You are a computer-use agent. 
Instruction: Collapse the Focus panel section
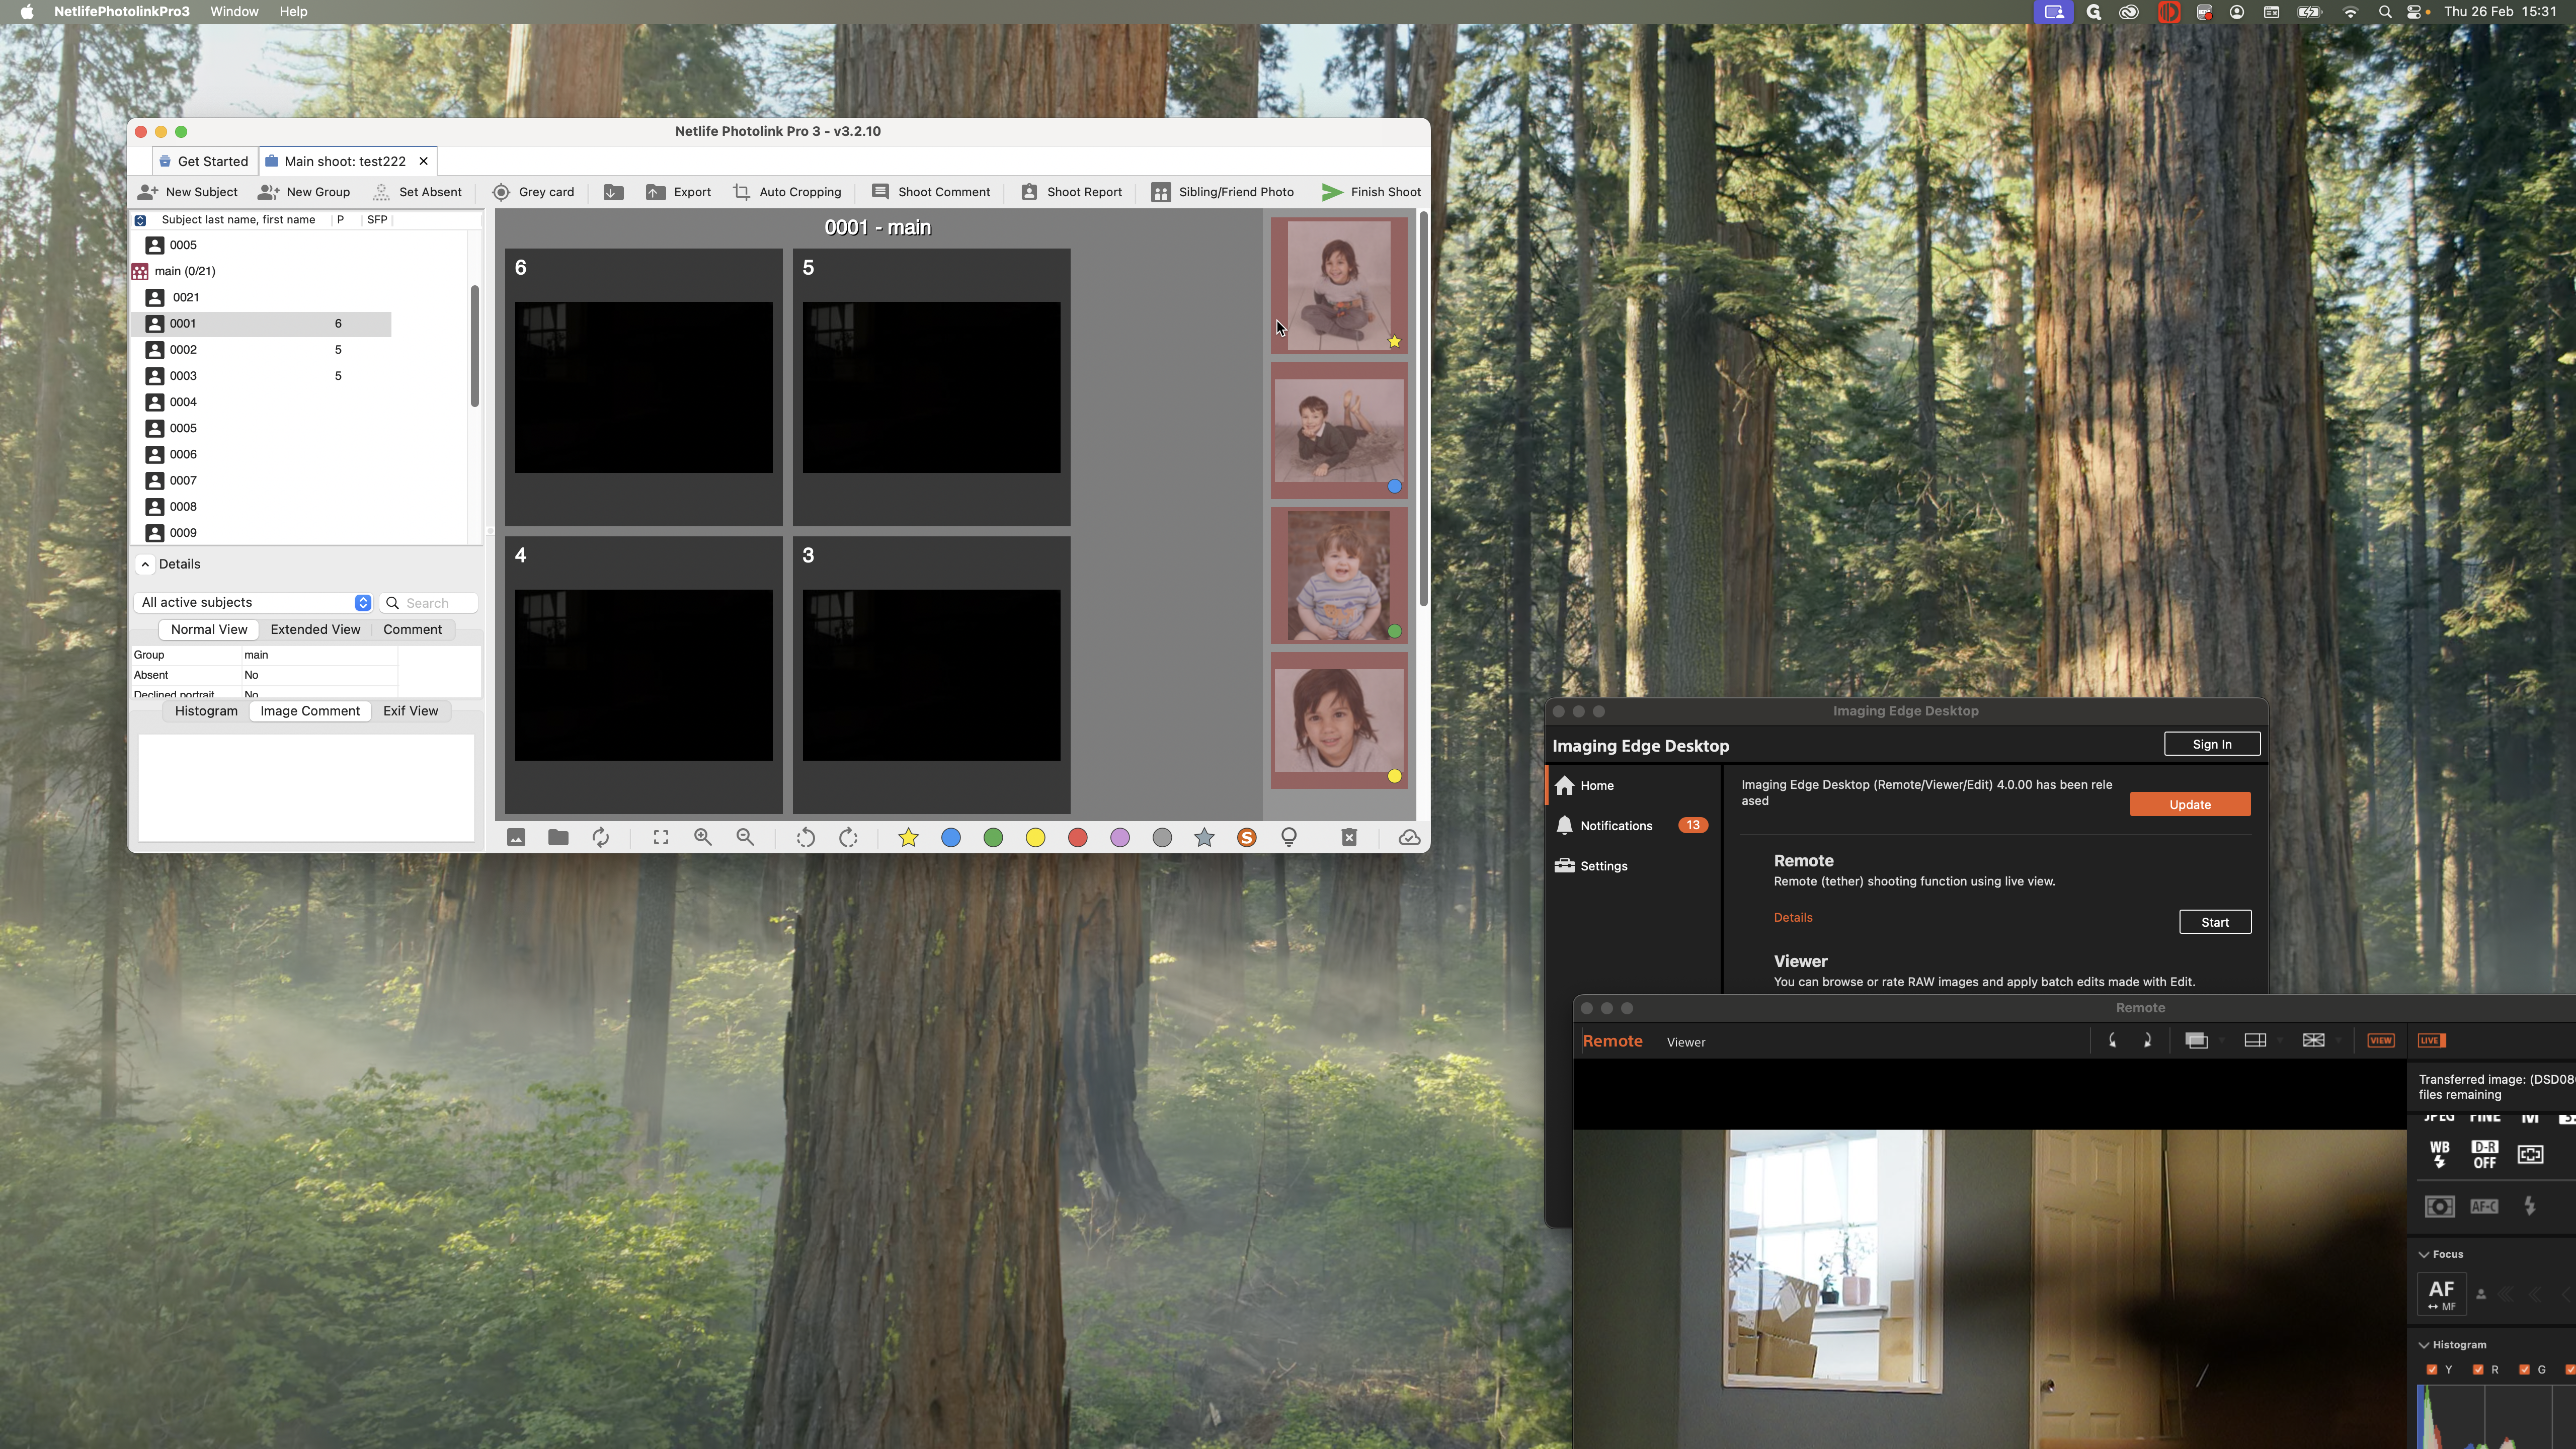coord(2424,1255)
